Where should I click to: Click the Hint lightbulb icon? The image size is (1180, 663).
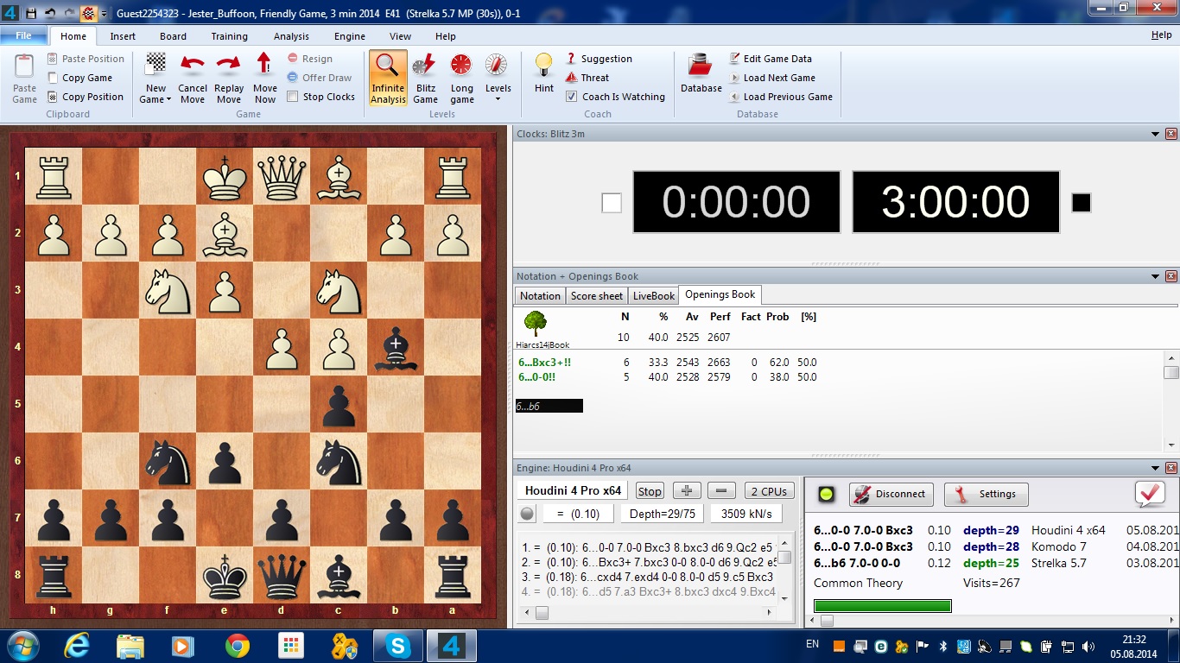[544, 66]
